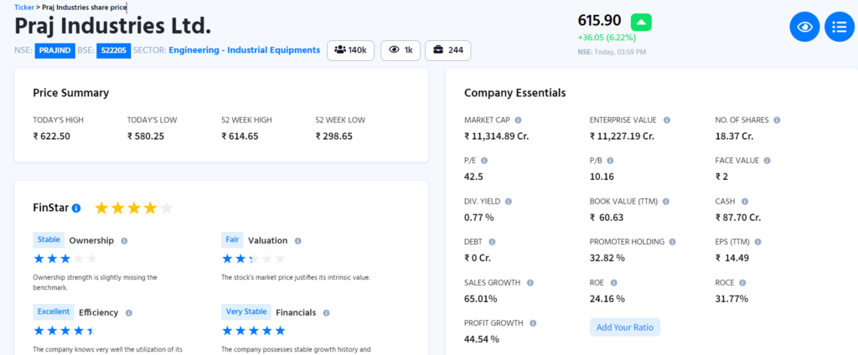Viewport: 858px width, 355px height.
Task: Click the blue eye watchlist icon
Action: click(804, 26)
